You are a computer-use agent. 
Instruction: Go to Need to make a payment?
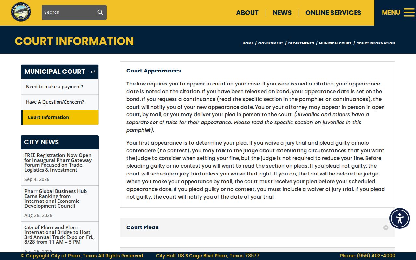click(60, 87)
